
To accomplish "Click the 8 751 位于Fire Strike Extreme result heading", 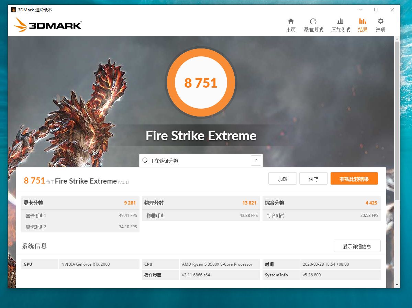I will [76, 181].
